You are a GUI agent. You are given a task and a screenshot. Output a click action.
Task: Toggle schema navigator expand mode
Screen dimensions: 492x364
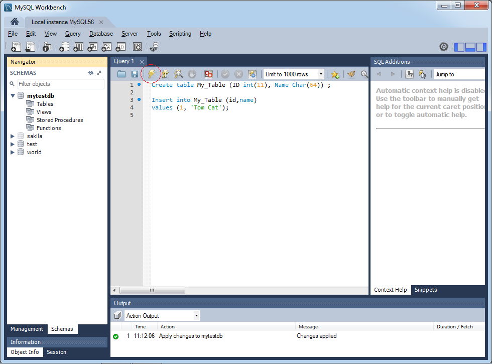tap(99, 73)
